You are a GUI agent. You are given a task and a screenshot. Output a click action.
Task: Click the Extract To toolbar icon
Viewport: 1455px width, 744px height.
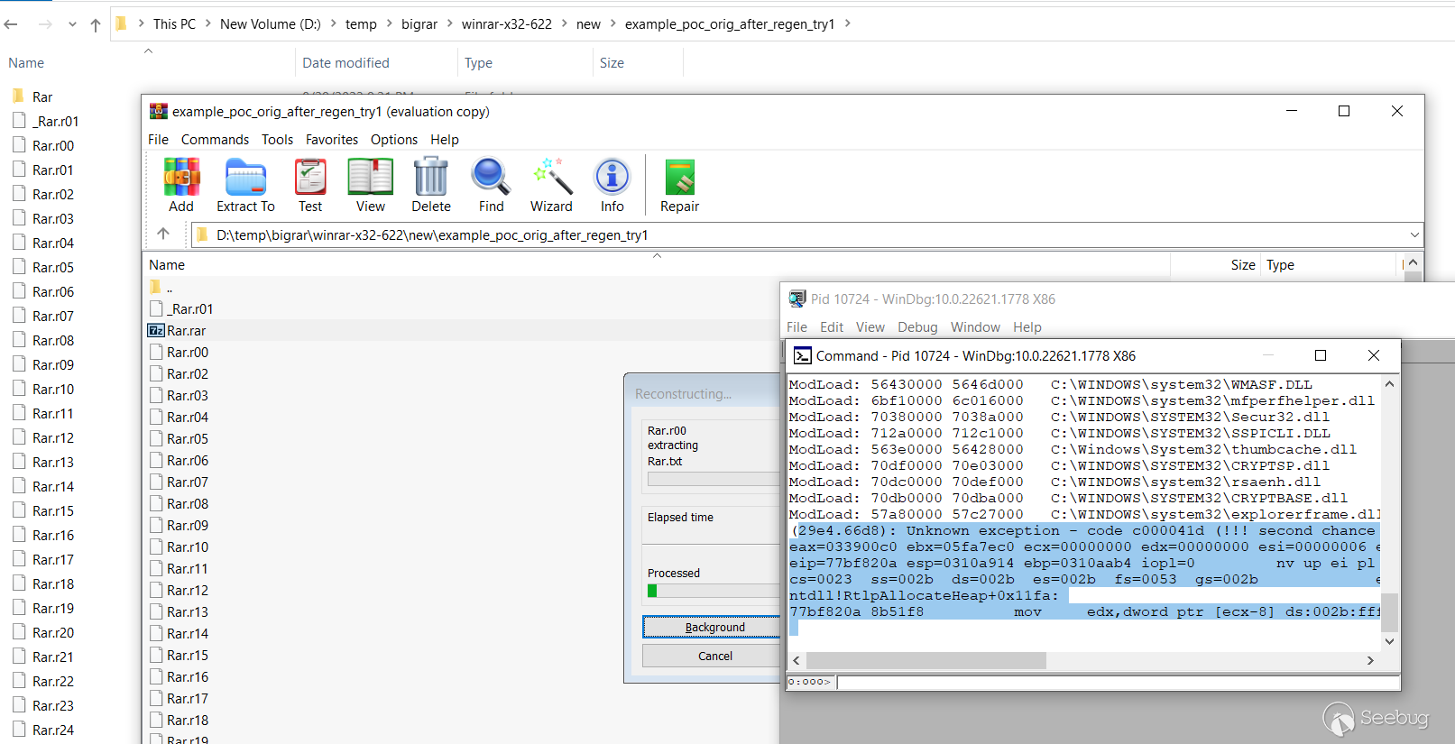coord(245,178)
